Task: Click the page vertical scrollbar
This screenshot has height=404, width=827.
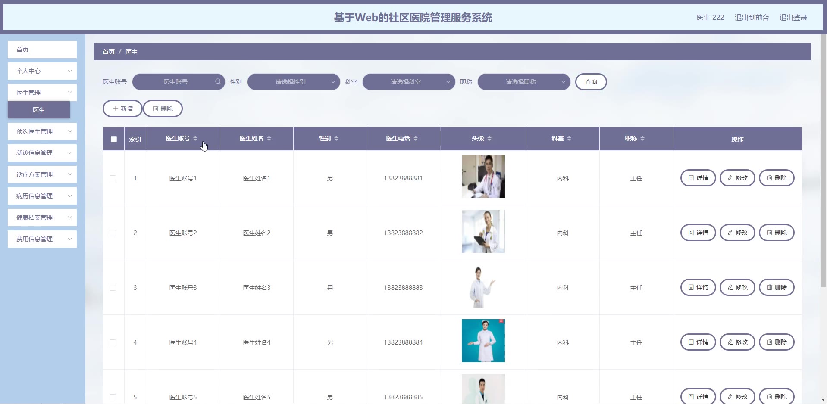Action: 823,160
